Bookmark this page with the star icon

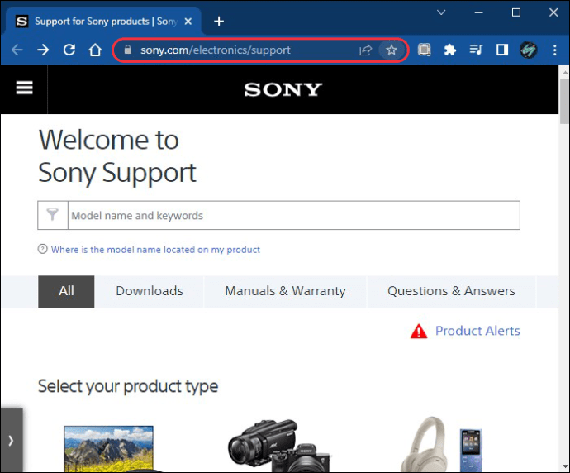(x=391, y=50)
